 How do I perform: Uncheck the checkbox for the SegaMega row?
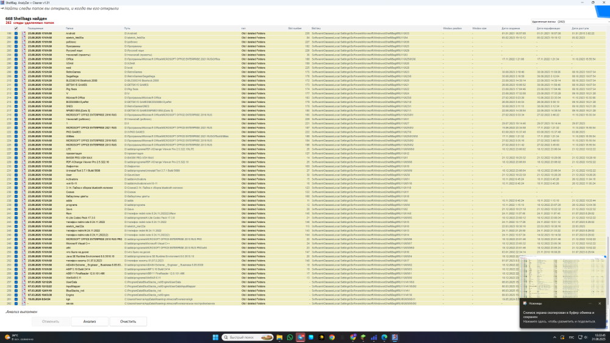tap(16, 76)
